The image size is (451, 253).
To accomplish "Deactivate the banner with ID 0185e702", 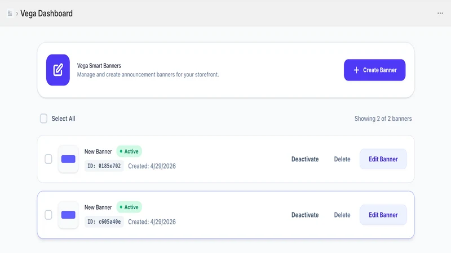I will click(x=305, y=159).
